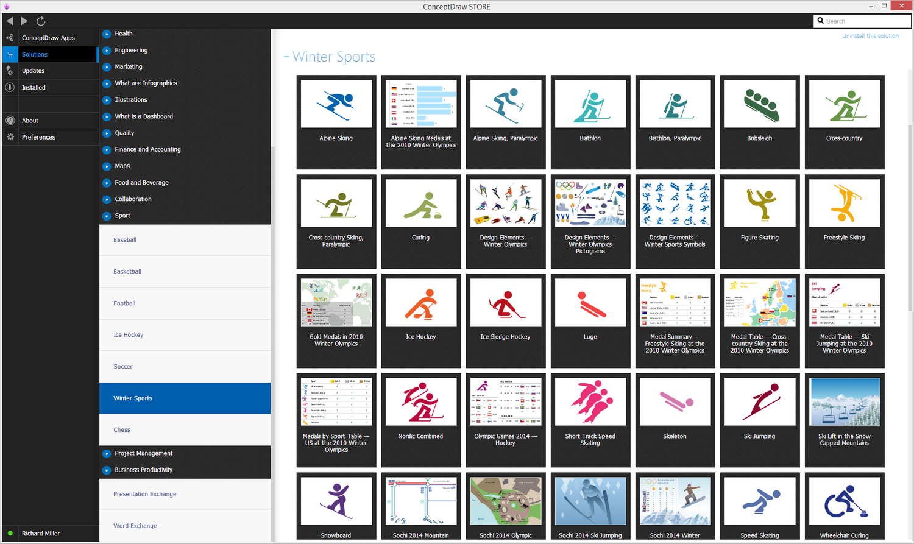Open the ConceptDraw Apps section

point(49,38)
